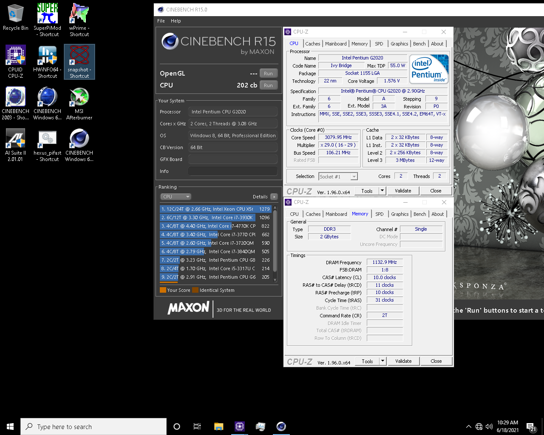Click Tools button in top CPU-Z
Image resolution: width=544 pixels, height=435 pixels.
367,191
